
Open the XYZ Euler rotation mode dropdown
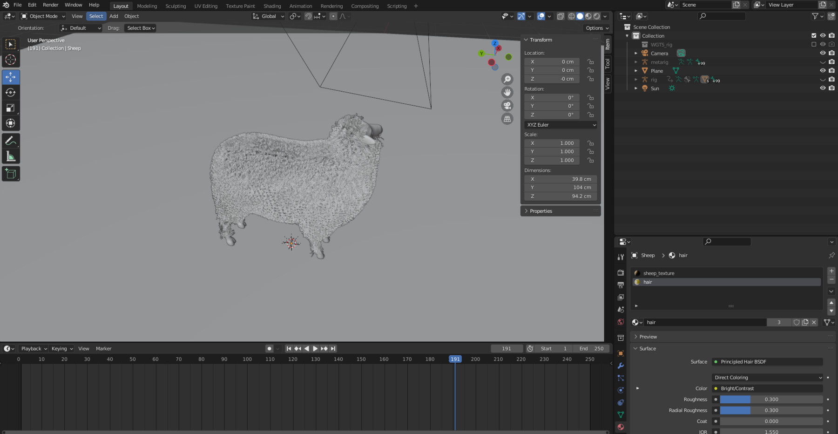(560, 124)
